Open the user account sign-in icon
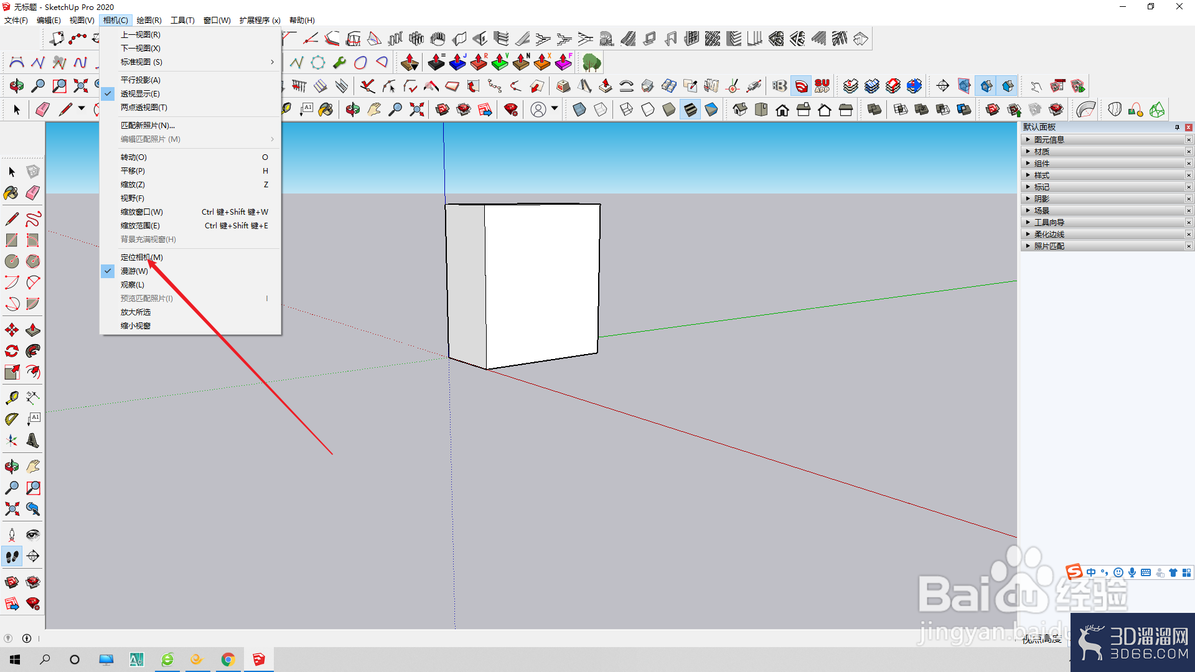The image size is (1195, 672). [x=538, y=110]
